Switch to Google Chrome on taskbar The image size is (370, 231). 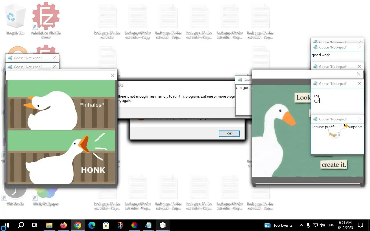coord(78,225)
